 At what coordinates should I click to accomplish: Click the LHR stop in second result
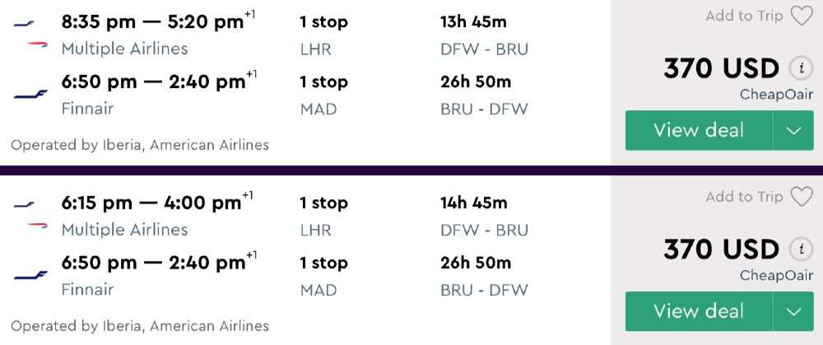[x=315, y=230]
